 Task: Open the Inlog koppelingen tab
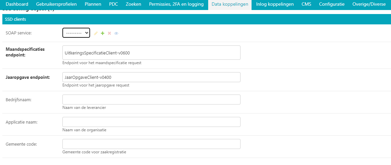(275, 4)
